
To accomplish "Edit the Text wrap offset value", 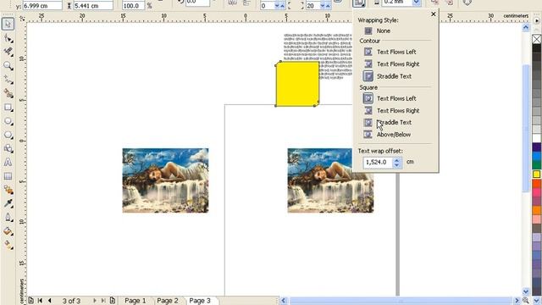I will coord(379,162).
